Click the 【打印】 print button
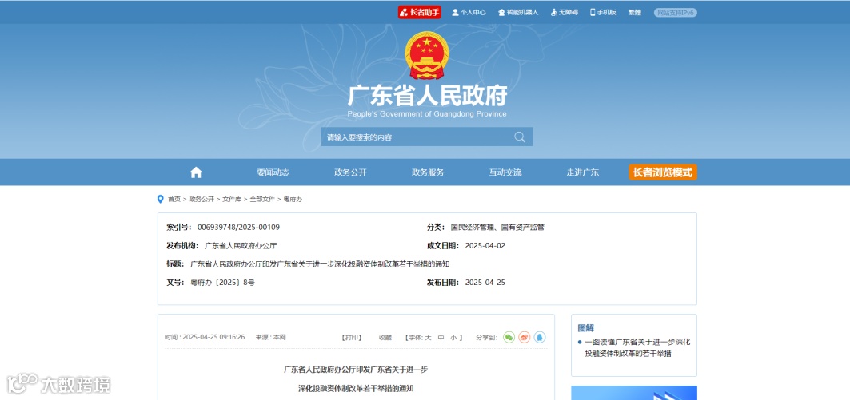 [x=351, y=337]
